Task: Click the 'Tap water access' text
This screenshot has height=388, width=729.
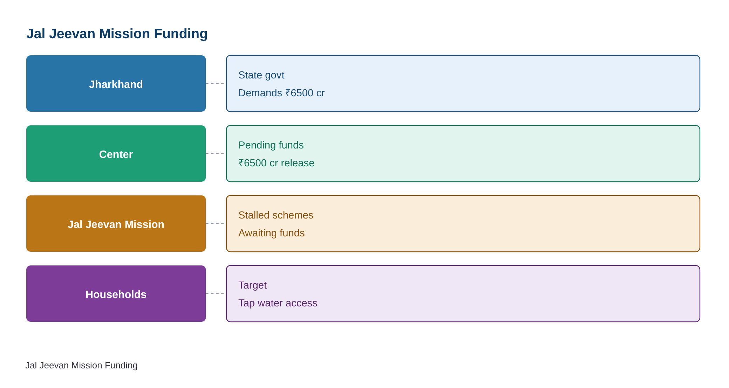Action: point(278,303)
